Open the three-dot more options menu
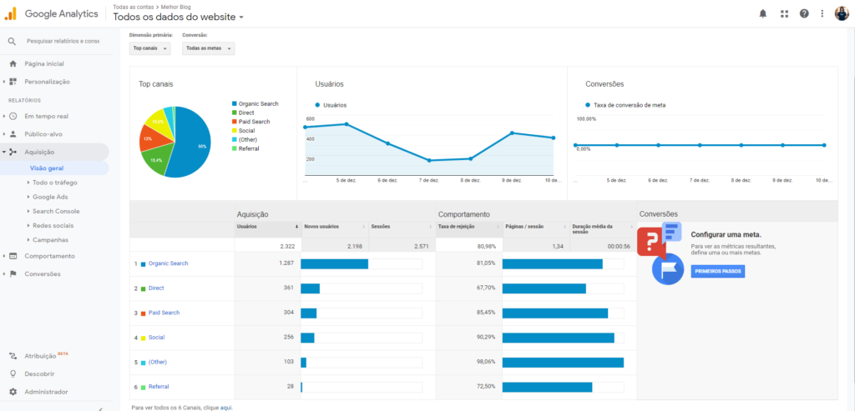The width and height of the screenshot is (855, 411). 822,14
